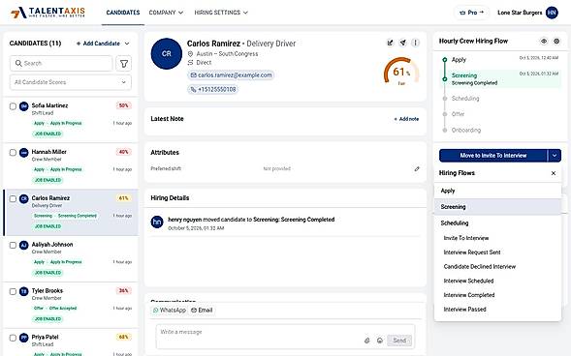Switch to the Email channel tab
This screenshot has width=571, height=356.
coord(202,311)
